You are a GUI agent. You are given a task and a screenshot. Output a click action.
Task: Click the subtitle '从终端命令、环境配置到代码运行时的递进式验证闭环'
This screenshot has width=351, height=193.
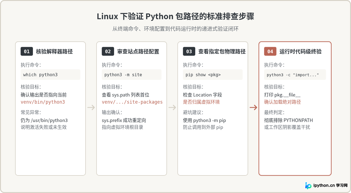tap(175, 29)
